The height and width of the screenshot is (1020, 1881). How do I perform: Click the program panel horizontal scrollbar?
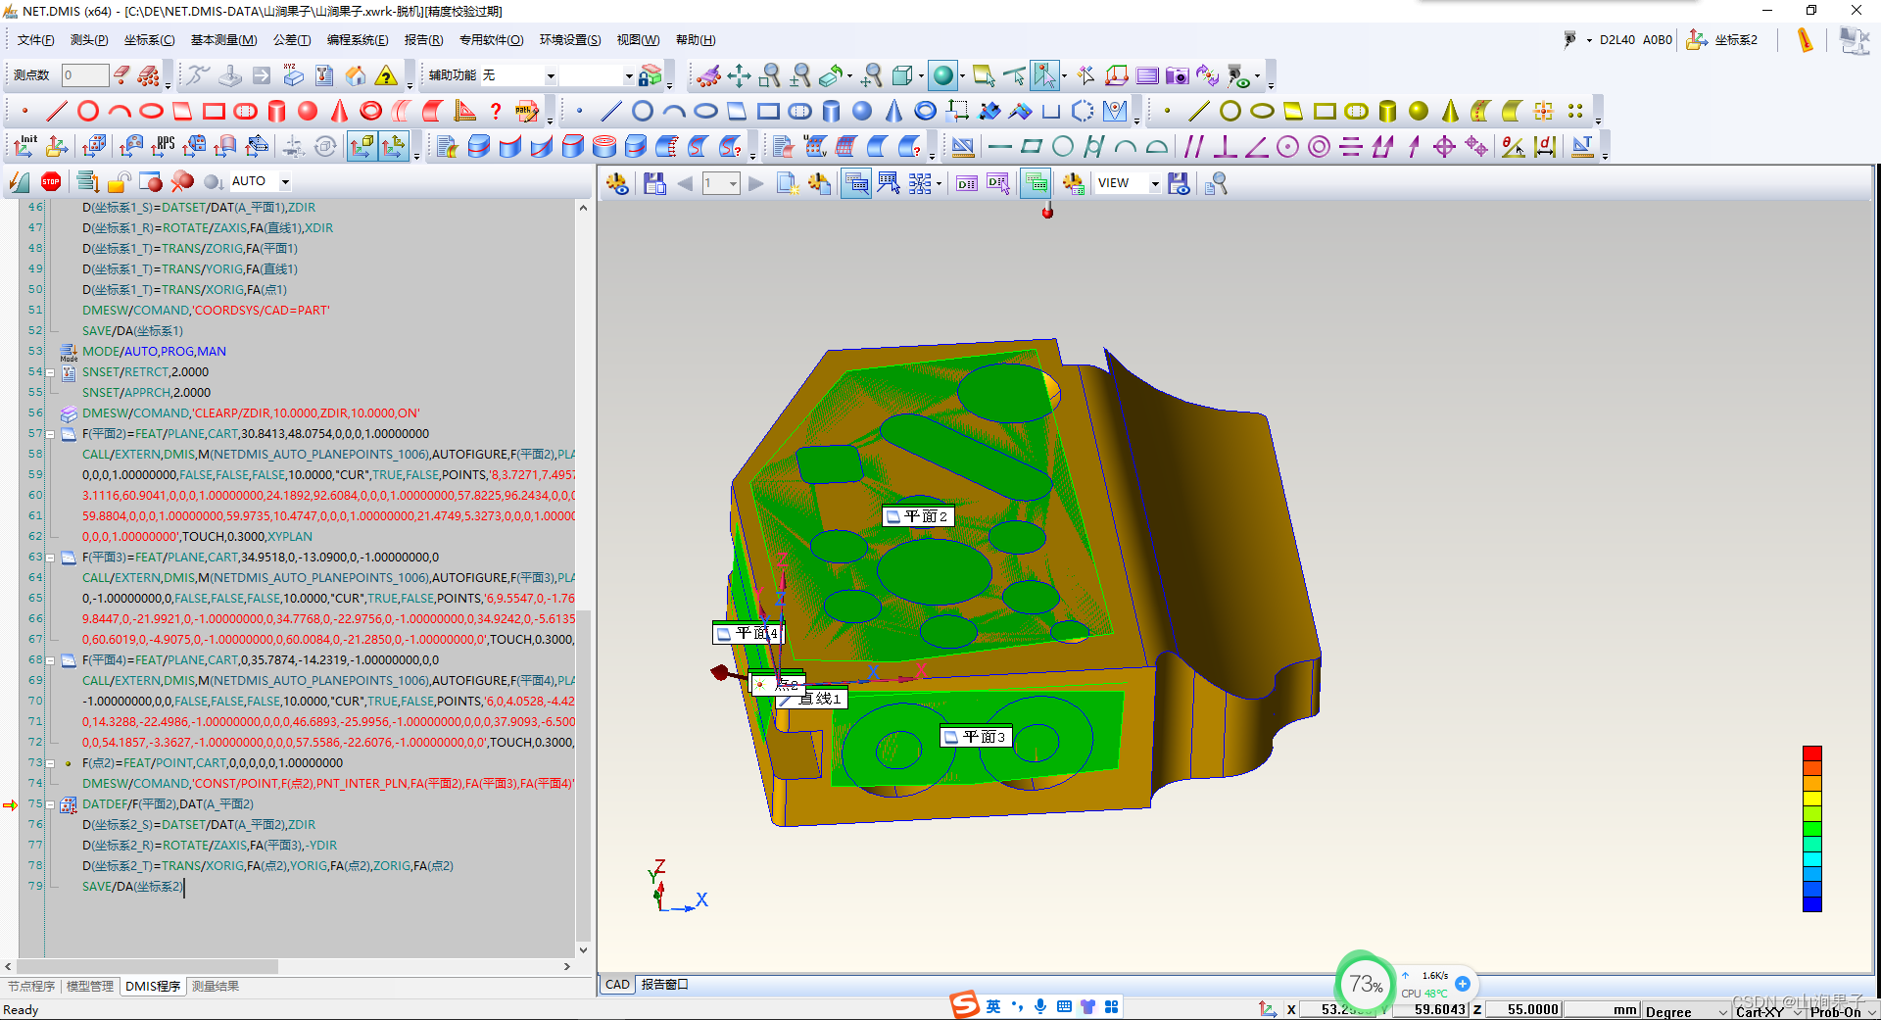149,966
